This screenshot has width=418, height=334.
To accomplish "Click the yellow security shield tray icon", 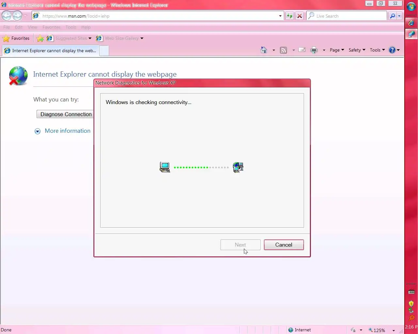I will pos(411,304).
